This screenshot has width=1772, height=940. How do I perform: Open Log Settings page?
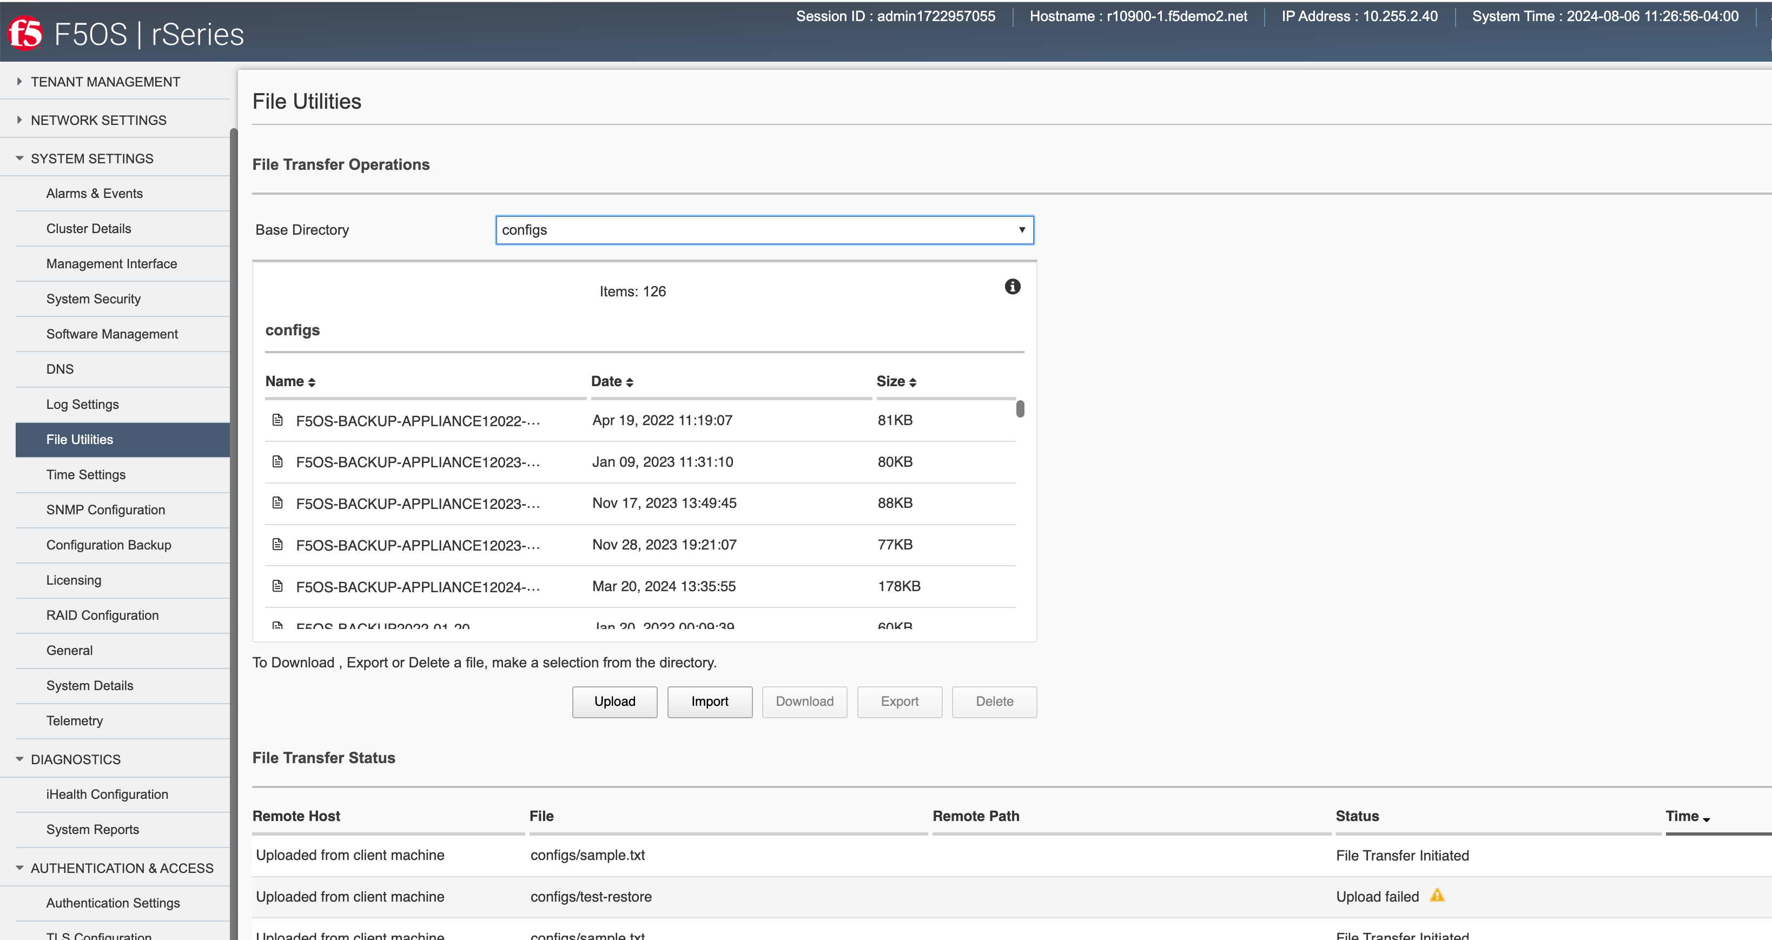click(x=83, y=405)
